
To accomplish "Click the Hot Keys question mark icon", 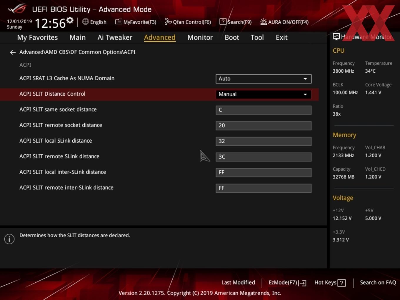I will pyautogui.click(x=341, y=283).
